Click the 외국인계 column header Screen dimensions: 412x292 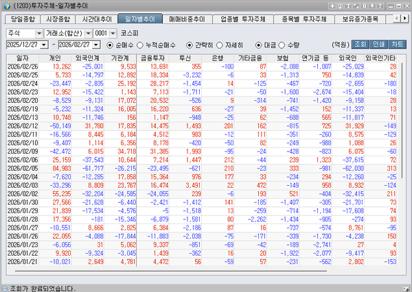[88, 58]
